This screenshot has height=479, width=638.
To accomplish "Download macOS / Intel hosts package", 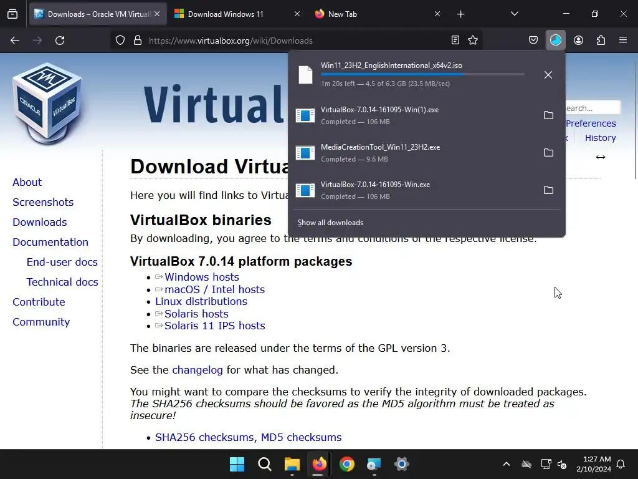I will click(x=214, y=289).
